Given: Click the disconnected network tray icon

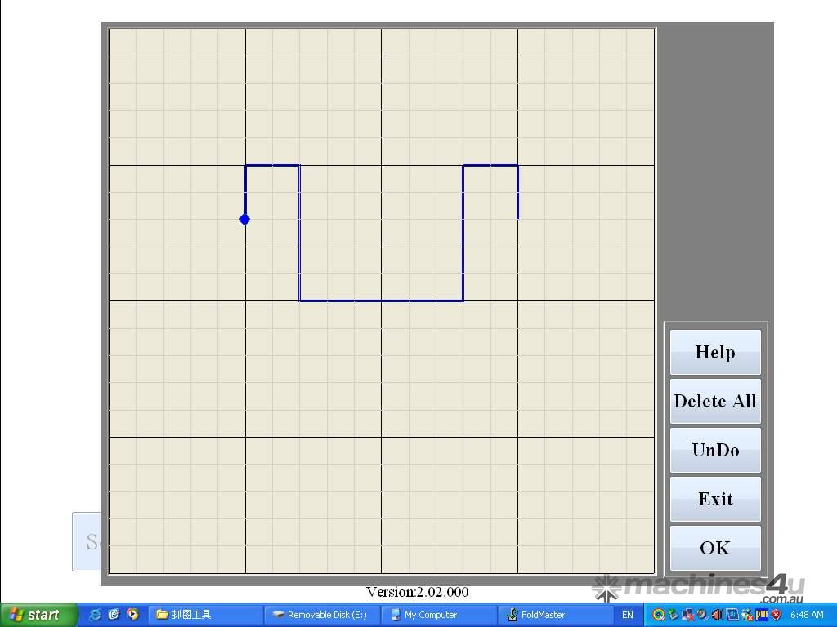Looking at the screenshot, I should (687, 615).
